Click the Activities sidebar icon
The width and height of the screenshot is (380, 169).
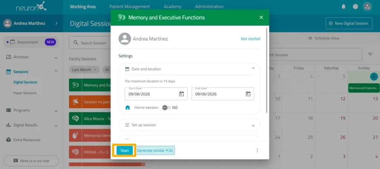coord(9,57)
